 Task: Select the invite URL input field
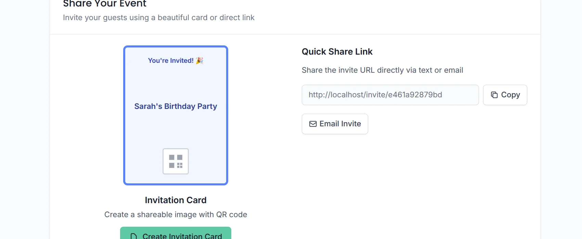[390, 95]
